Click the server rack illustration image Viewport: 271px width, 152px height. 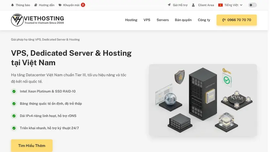click(203, 101)
